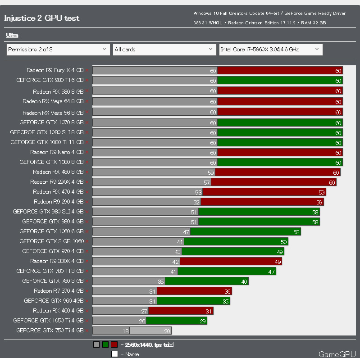Click red X beside Radeon R9 290 4 GB

87,202
